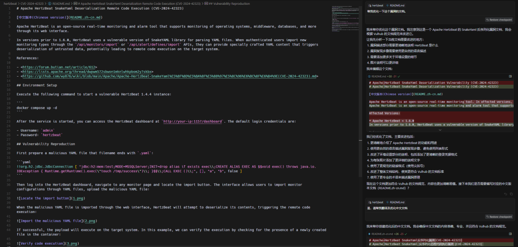Click the References: line
Viewport: 518px width, 247px height.
tap(27, 58)
